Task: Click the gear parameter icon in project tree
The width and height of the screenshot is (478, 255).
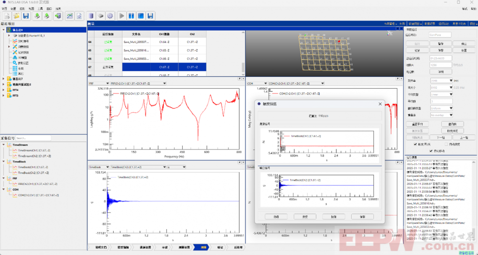Action: [x=15, y=63]
